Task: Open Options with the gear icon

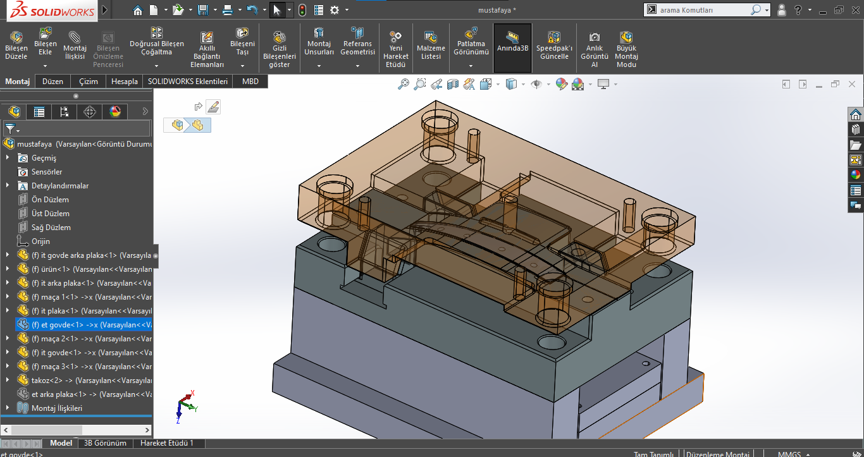Action: [335, 10]
